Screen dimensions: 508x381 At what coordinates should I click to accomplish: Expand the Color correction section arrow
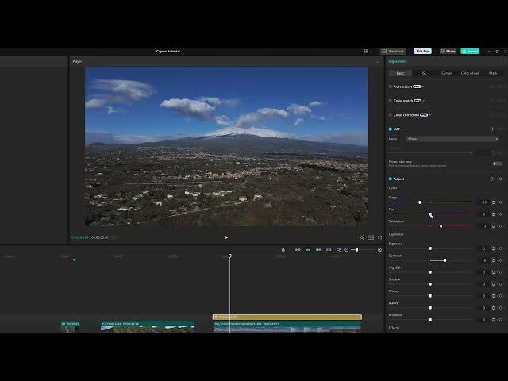point(430,115)
